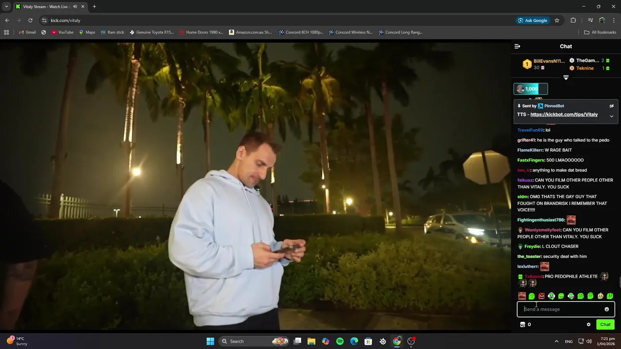Open Concord Wireless N bookmark
621x349 pixels.
point(350,32)
